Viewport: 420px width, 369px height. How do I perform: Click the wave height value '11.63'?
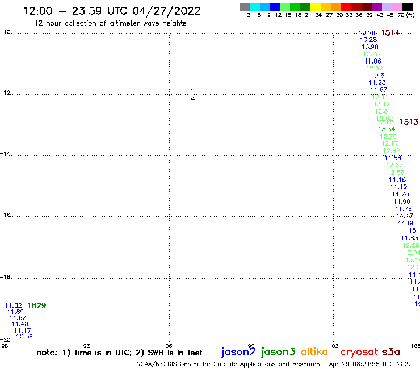tap(410, 238)
